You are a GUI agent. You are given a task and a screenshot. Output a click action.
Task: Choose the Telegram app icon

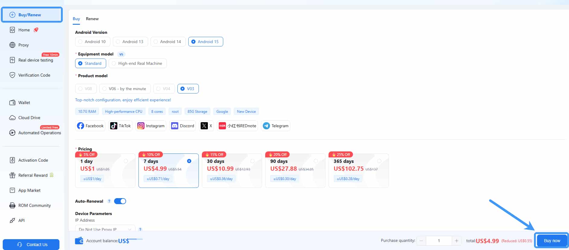266,126
